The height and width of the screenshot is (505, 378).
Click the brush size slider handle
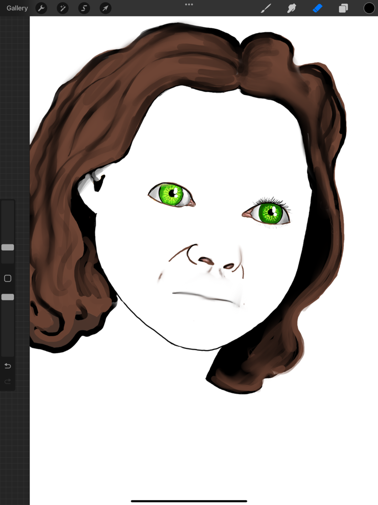pyautogui.click(x=8, y=247)
